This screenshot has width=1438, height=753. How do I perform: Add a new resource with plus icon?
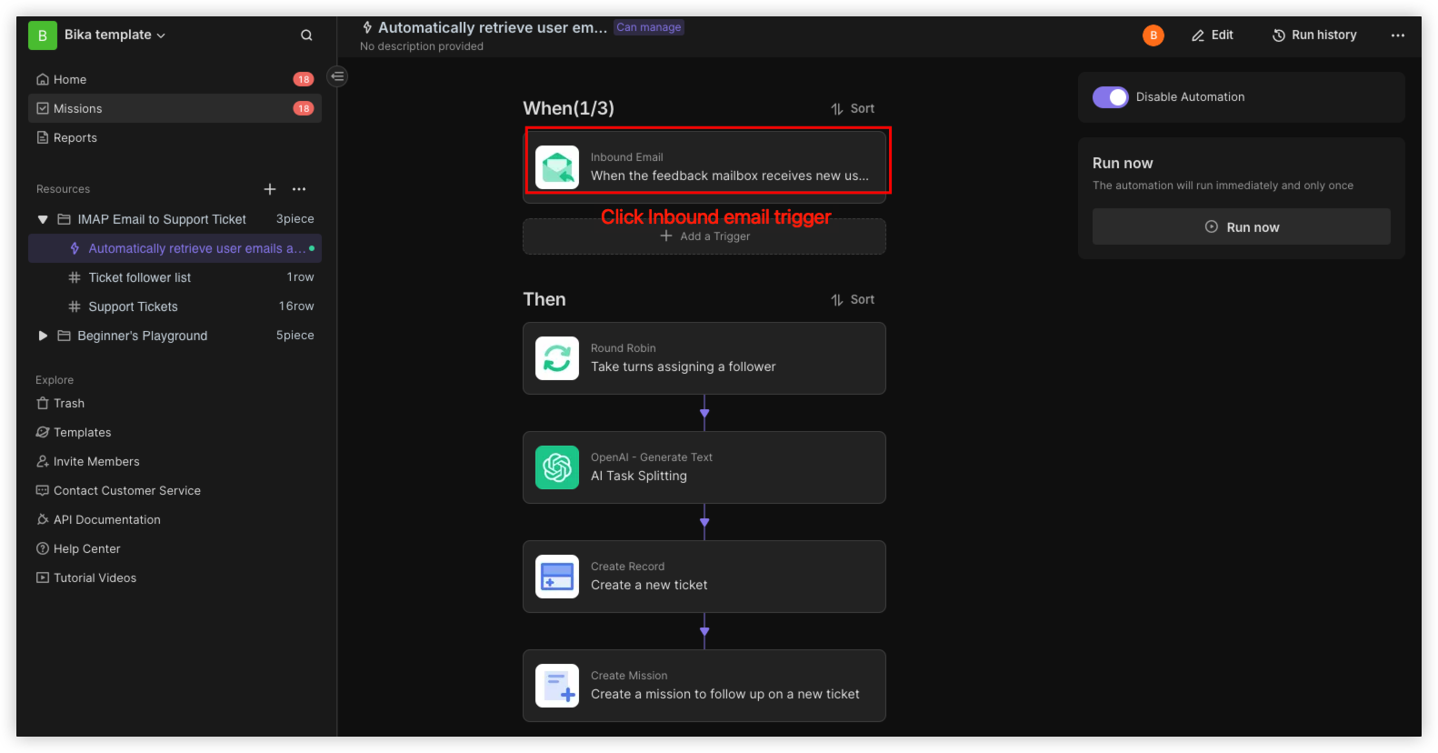click(x=270, y=189)
